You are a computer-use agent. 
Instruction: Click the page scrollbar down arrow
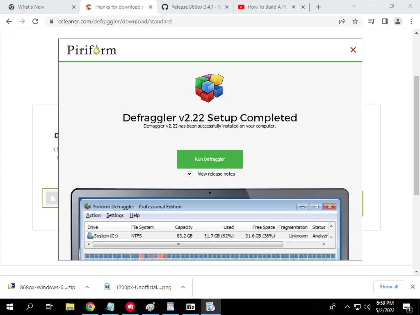(x=416, y=272)
